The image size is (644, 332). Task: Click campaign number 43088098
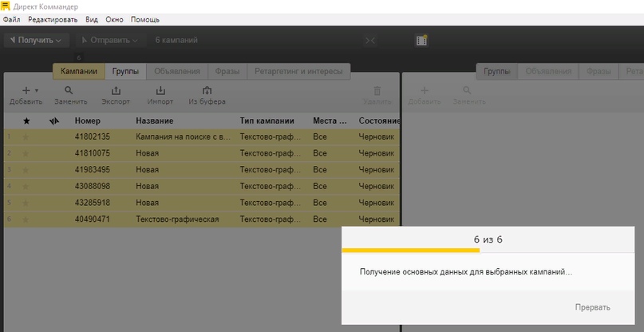tap(93, 187)
